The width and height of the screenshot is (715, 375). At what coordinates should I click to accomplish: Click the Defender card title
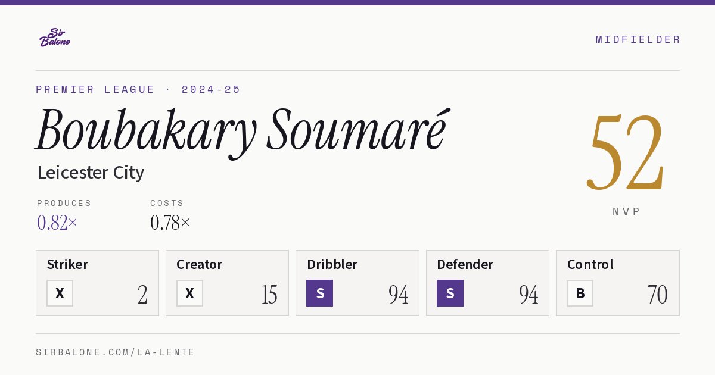pyautogui.click(x=465, y=264)
